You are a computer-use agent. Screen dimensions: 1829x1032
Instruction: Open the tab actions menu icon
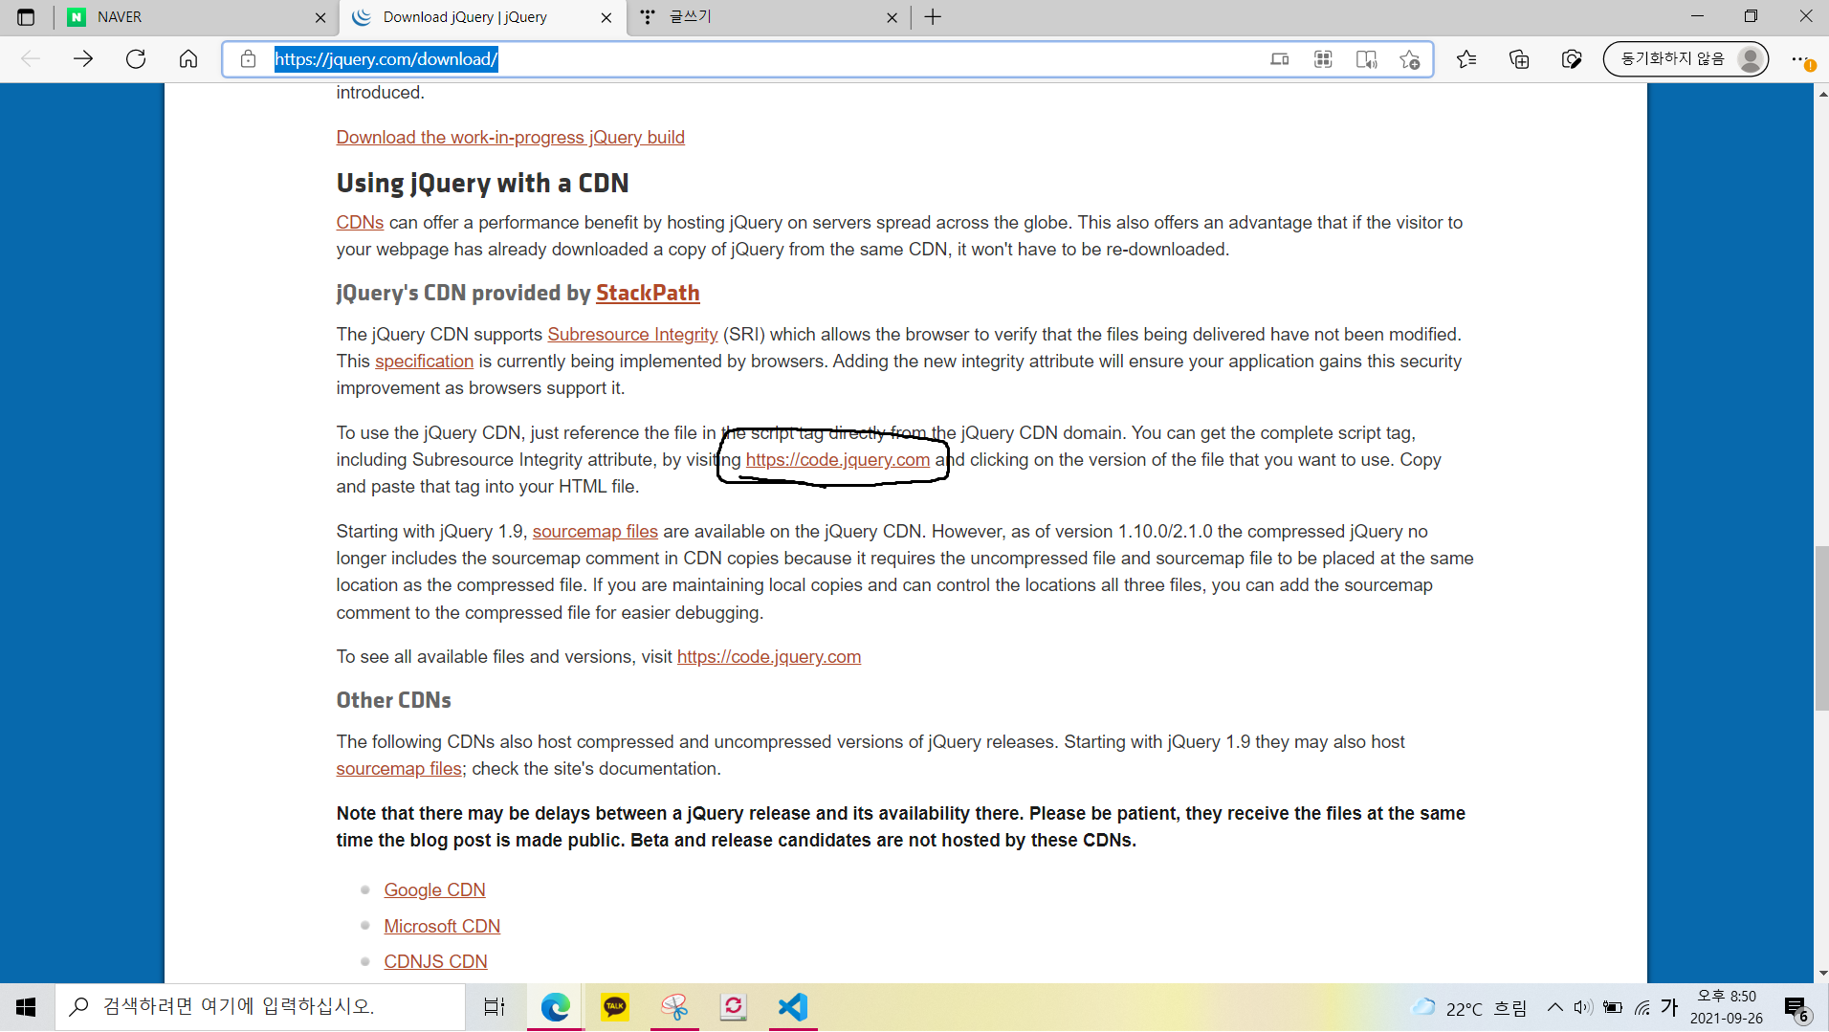pyautogui.click(x=26, y=17)
